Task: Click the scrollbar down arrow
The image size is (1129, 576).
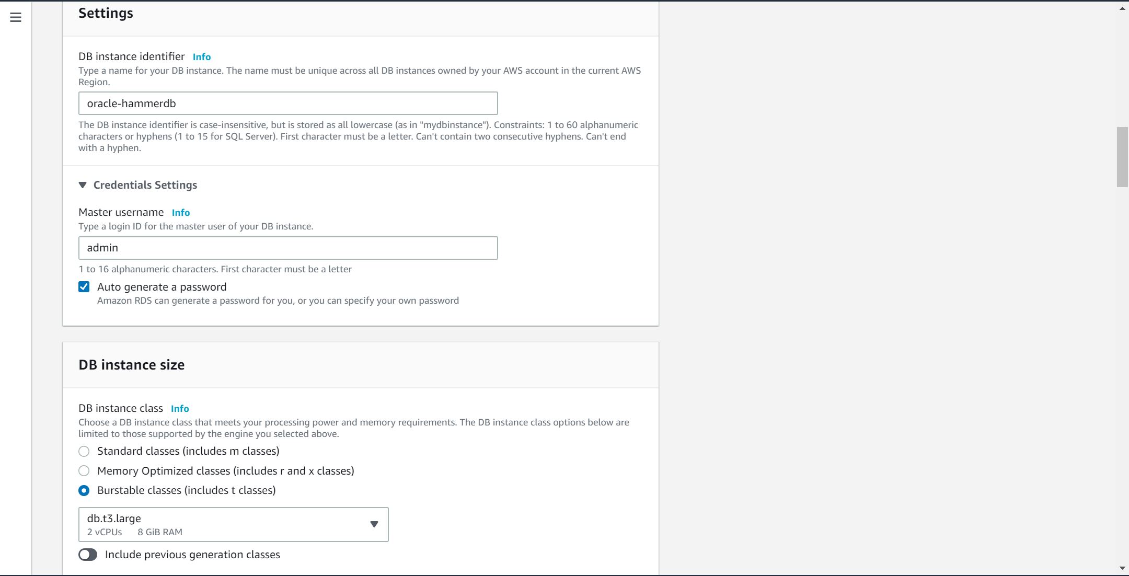Action: click(1122, 568)
